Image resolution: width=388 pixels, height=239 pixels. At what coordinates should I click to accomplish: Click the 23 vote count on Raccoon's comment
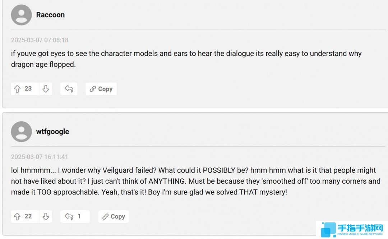pyautogui.click(x=28, y=89)
